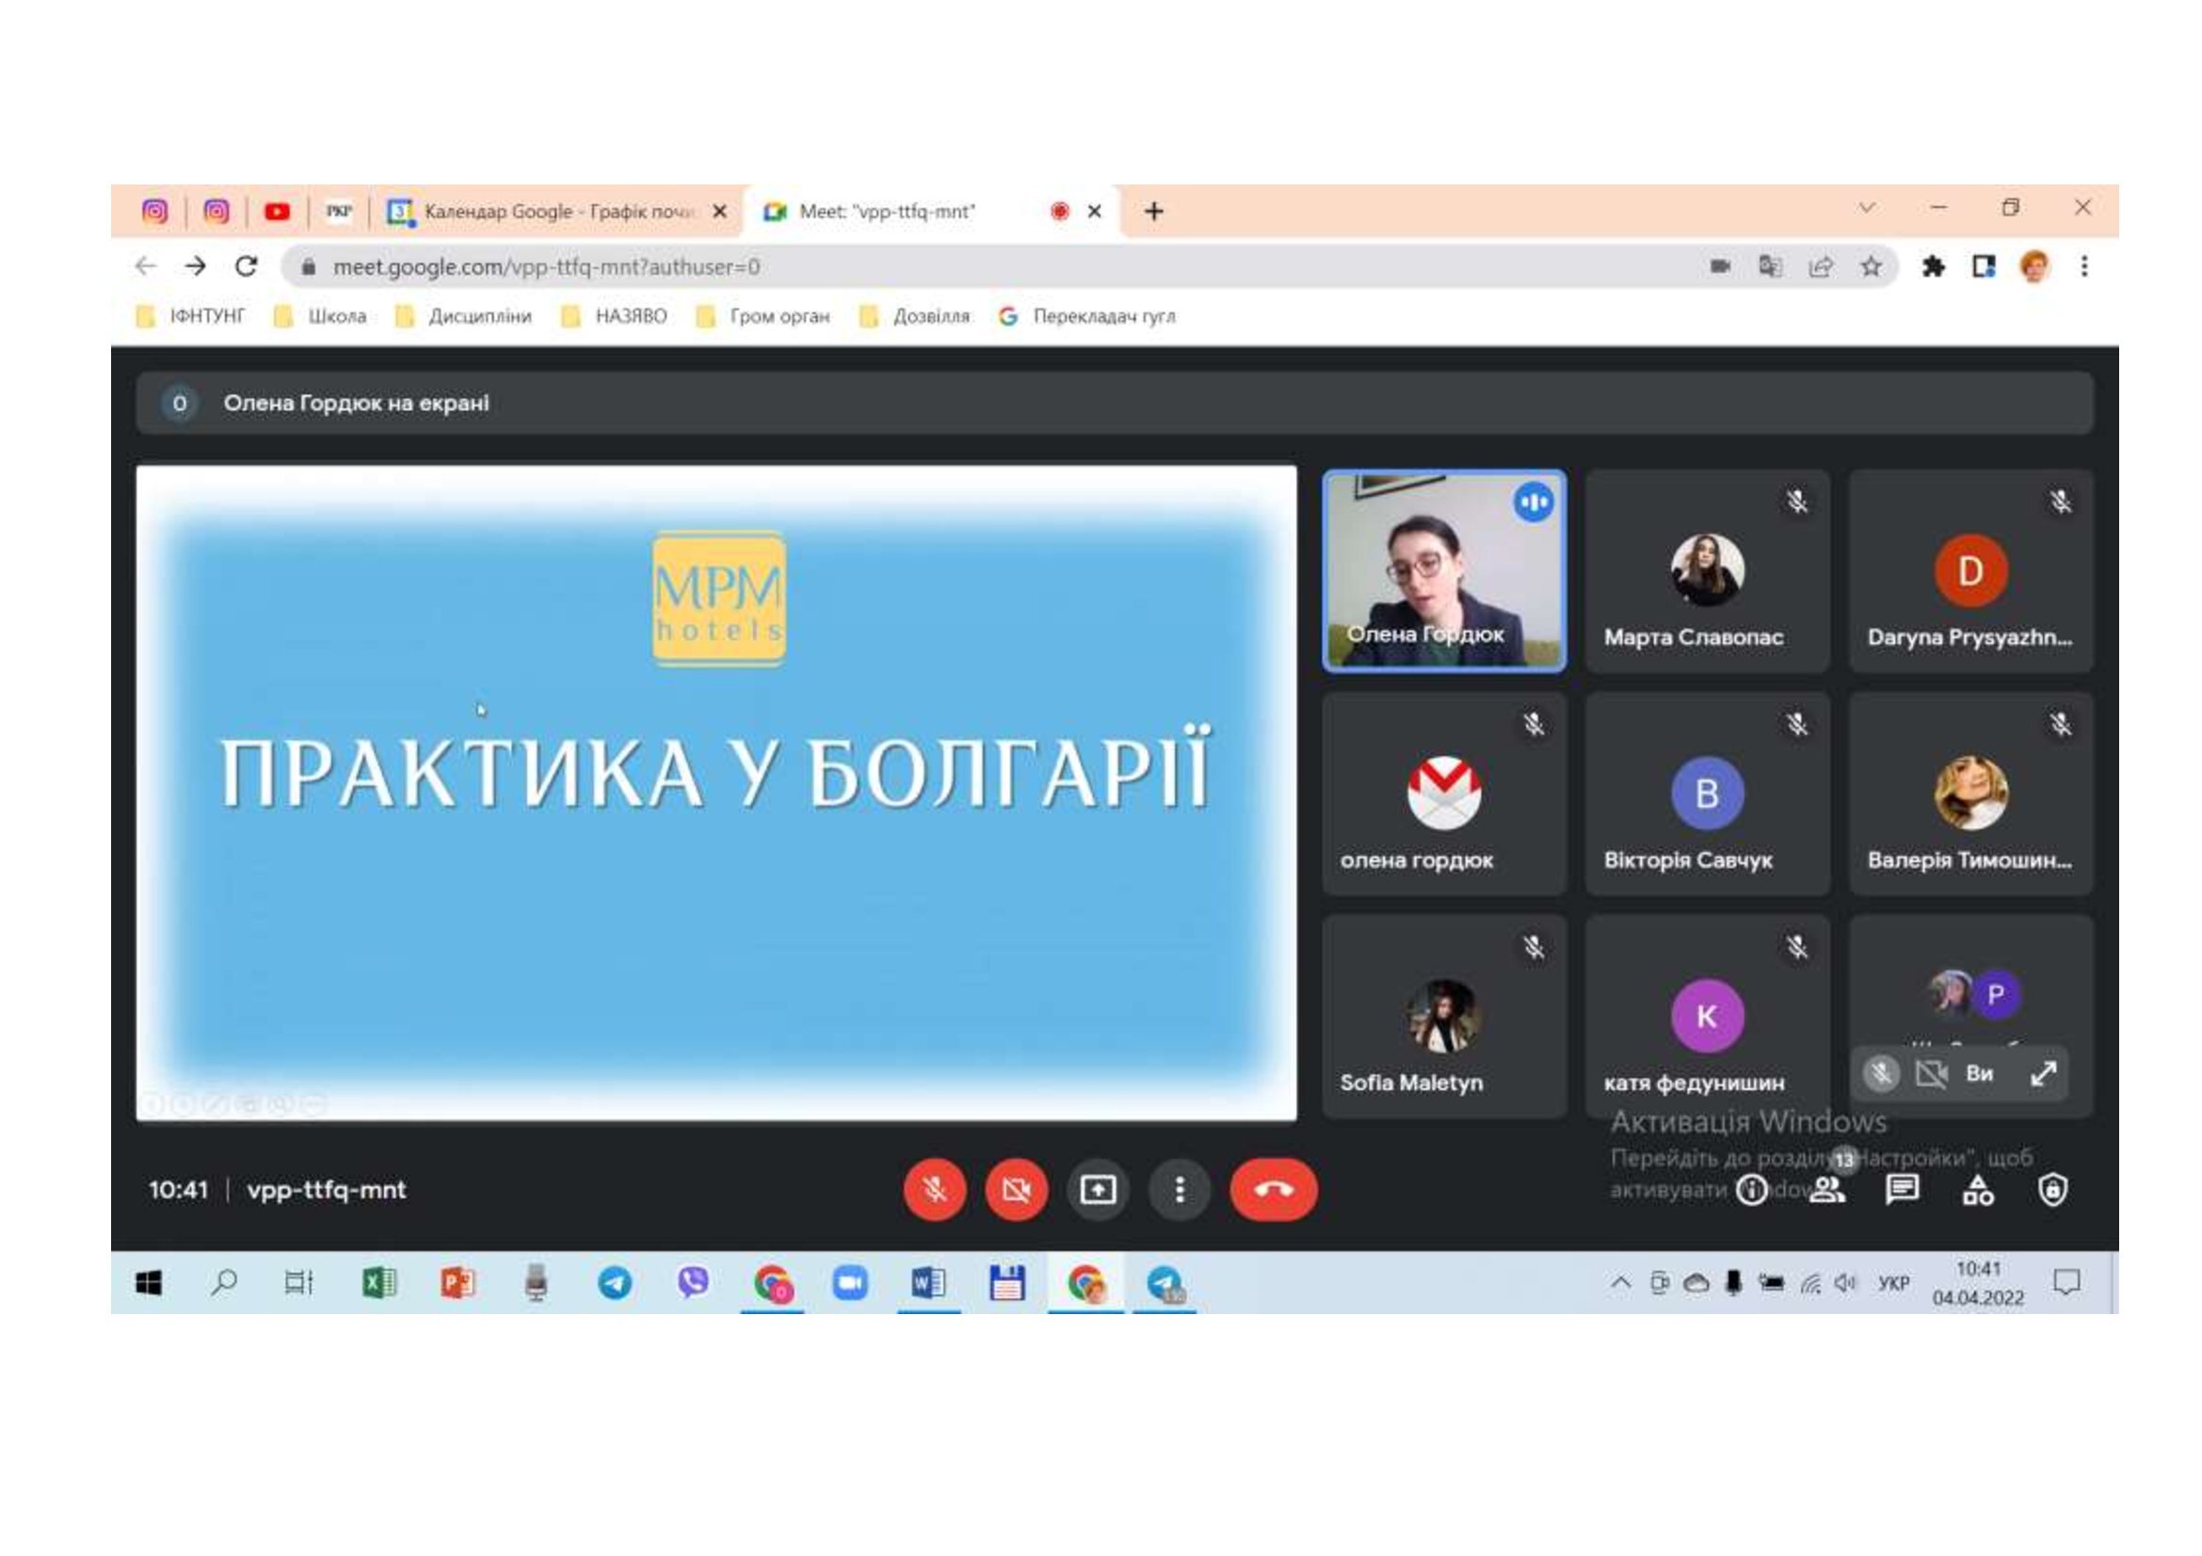
Task: Click the address bar URL field
Action: [1089, 266]
